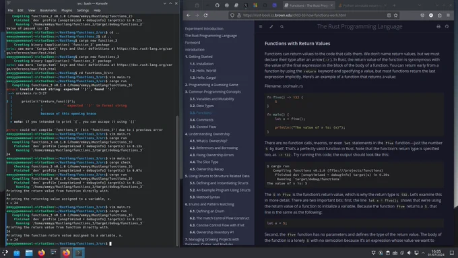This screenshot has width=458, height=258.
Task: Click the print book icon
Action: click(438, 26)
